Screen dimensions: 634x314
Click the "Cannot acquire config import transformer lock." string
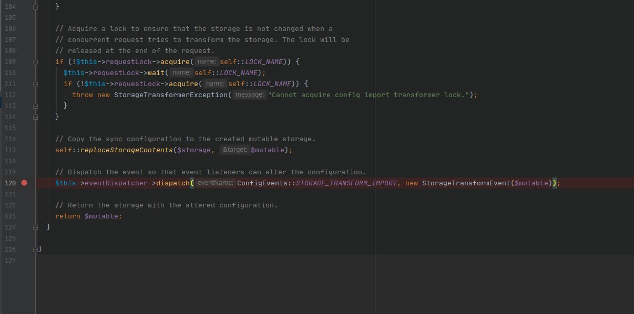367,95
